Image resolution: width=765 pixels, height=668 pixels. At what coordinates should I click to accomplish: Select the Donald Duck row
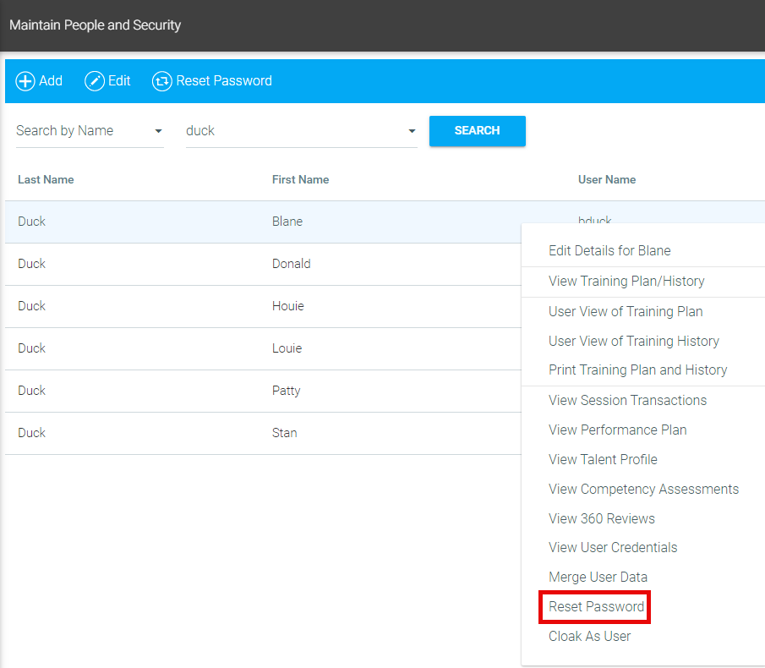(x=254, y=264)
